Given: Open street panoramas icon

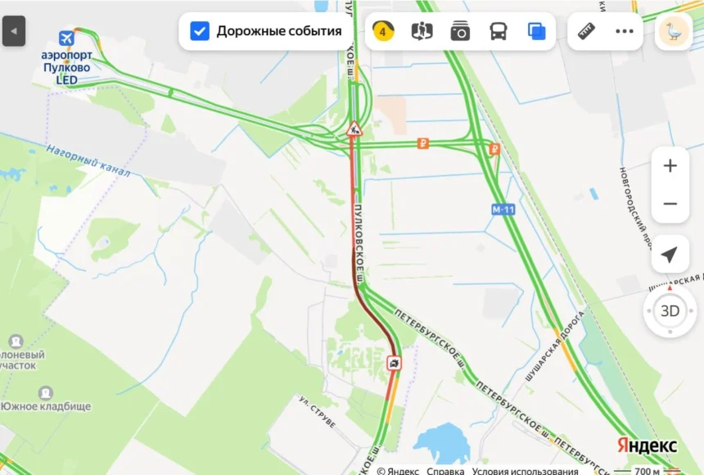Looking at the screenshot, I should click(x=422, y=31).
